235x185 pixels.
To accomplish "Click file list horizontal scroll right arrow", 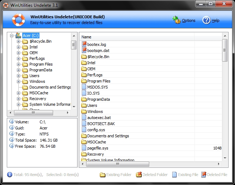I will coord(218,164).
